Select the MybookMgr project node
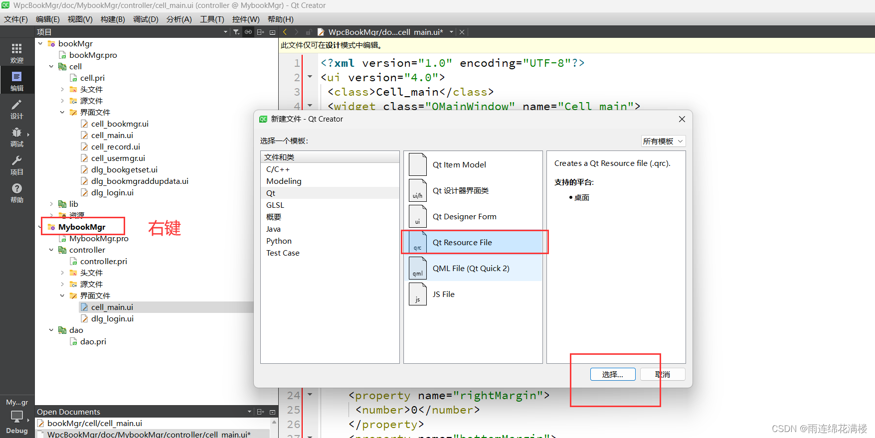 [82, 227]
